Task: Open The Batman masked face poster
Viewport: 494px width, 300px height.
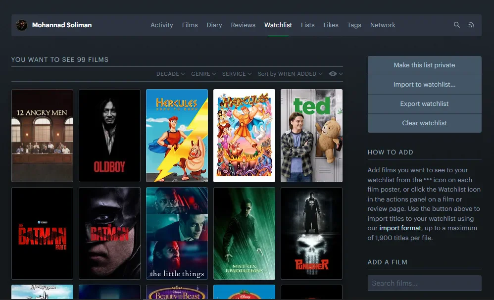Action: coord(109,233)
